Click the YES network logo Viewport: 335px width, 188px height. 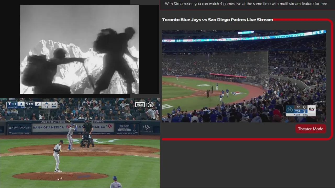click(x=140, y=105)
